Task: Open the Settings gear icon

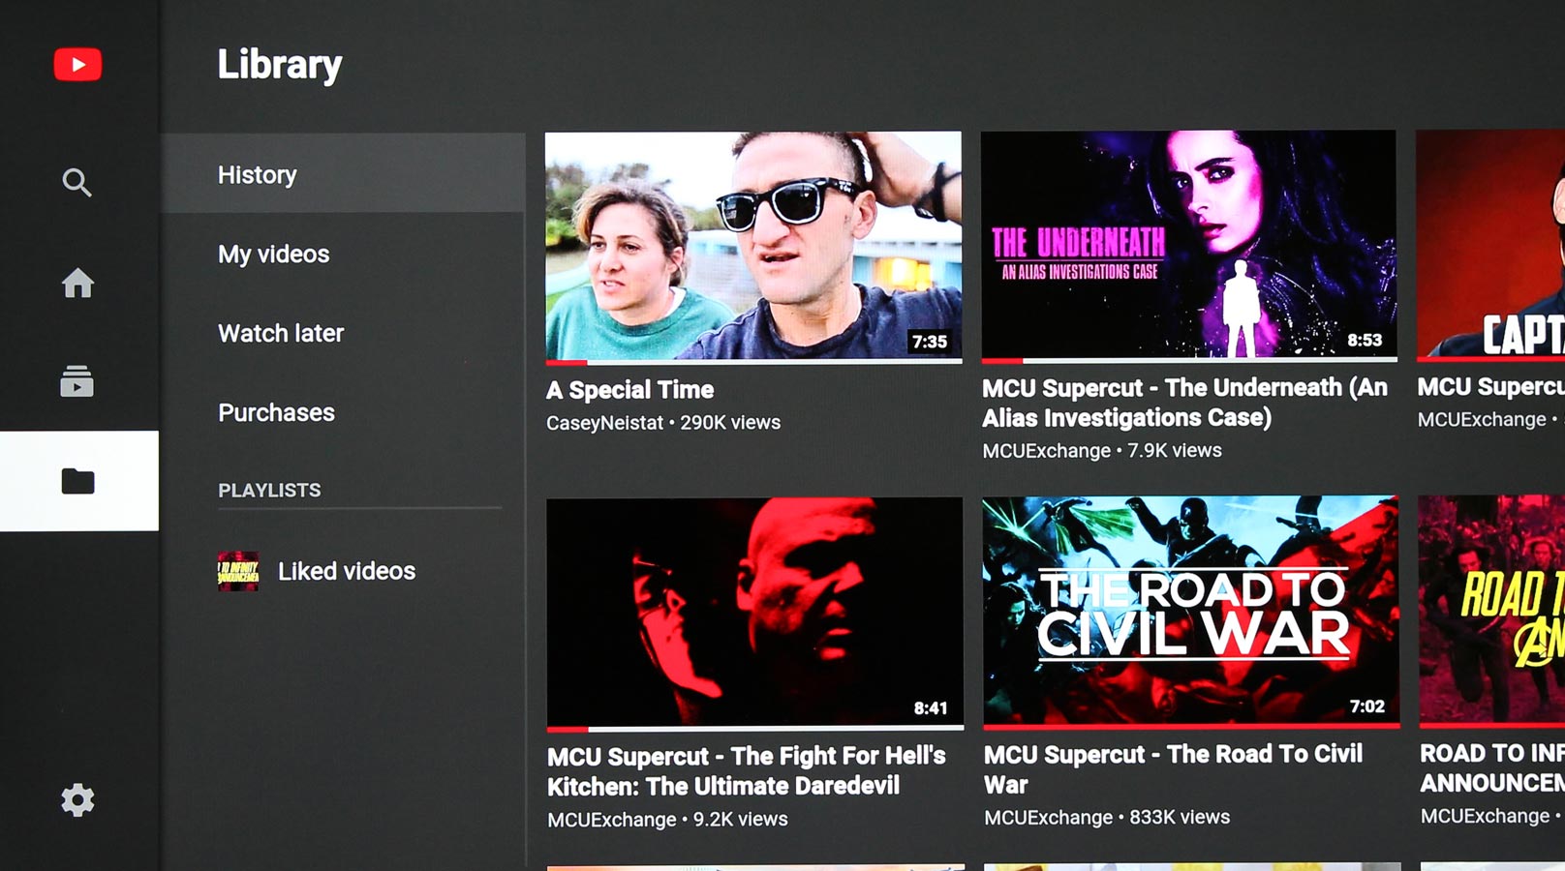Action: (x=77, y=800)
